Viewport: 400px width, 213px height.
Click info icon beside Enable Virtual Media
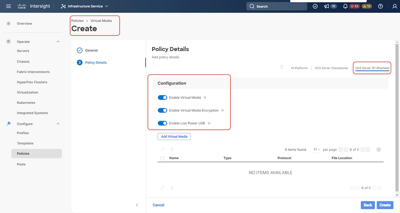tap(205, 98)
